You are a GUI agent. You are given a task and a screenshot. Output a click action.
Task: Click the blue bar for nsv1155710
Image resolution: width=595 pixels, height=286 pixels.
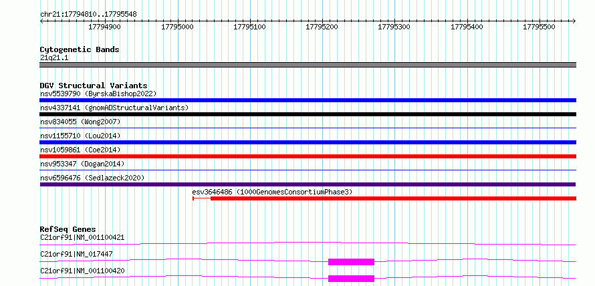coord(308,142)
